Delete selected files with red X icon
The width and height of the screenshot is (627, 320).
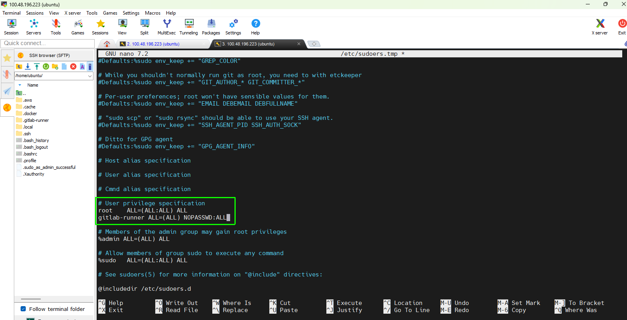click(73, 66)
